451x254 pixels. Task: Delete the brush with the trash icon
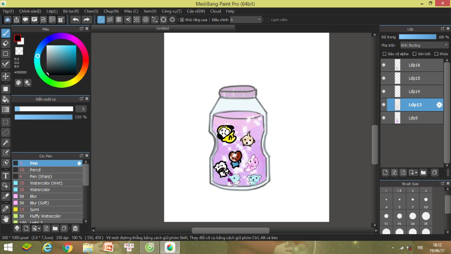(75, 228)
